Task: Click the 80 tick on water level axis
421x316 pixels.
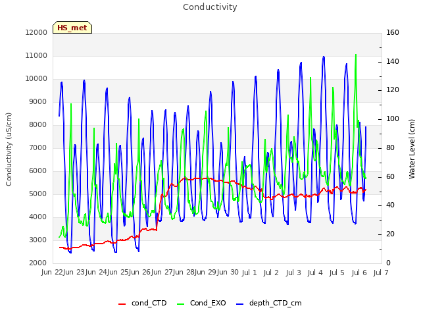Action: pos(390,147)
